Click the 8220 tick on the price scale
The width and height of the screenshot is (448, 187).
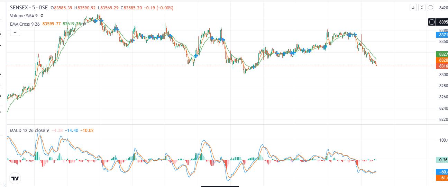pyautogui.click(x=443, y=119)
